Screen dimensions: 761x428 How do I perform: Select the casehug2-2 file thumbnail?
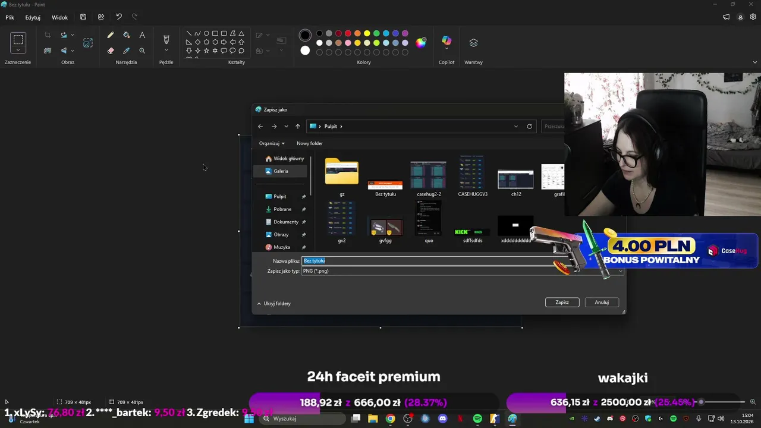tap(429, 177)
